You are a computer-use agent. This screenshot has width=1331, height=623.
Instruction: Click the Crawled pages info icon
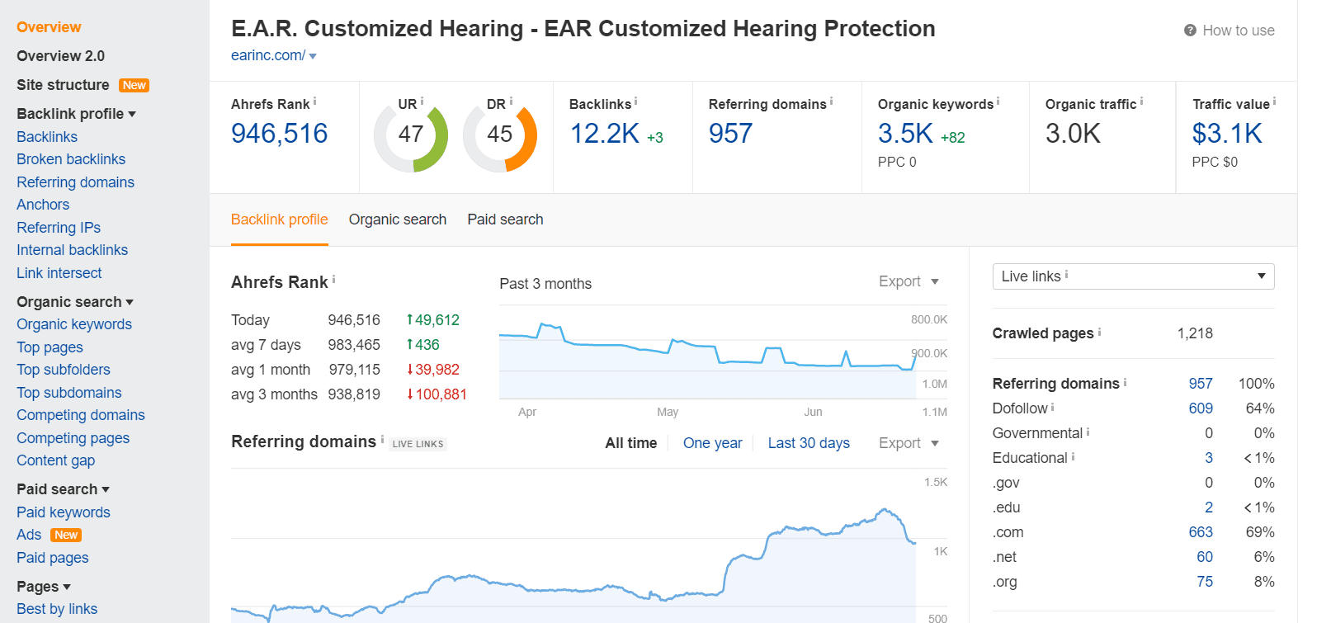tap(1099, 332)
